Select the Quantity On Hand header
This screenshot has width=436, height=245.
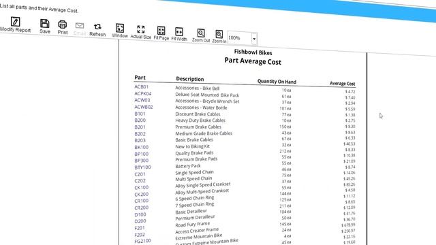tap(277, 82)
